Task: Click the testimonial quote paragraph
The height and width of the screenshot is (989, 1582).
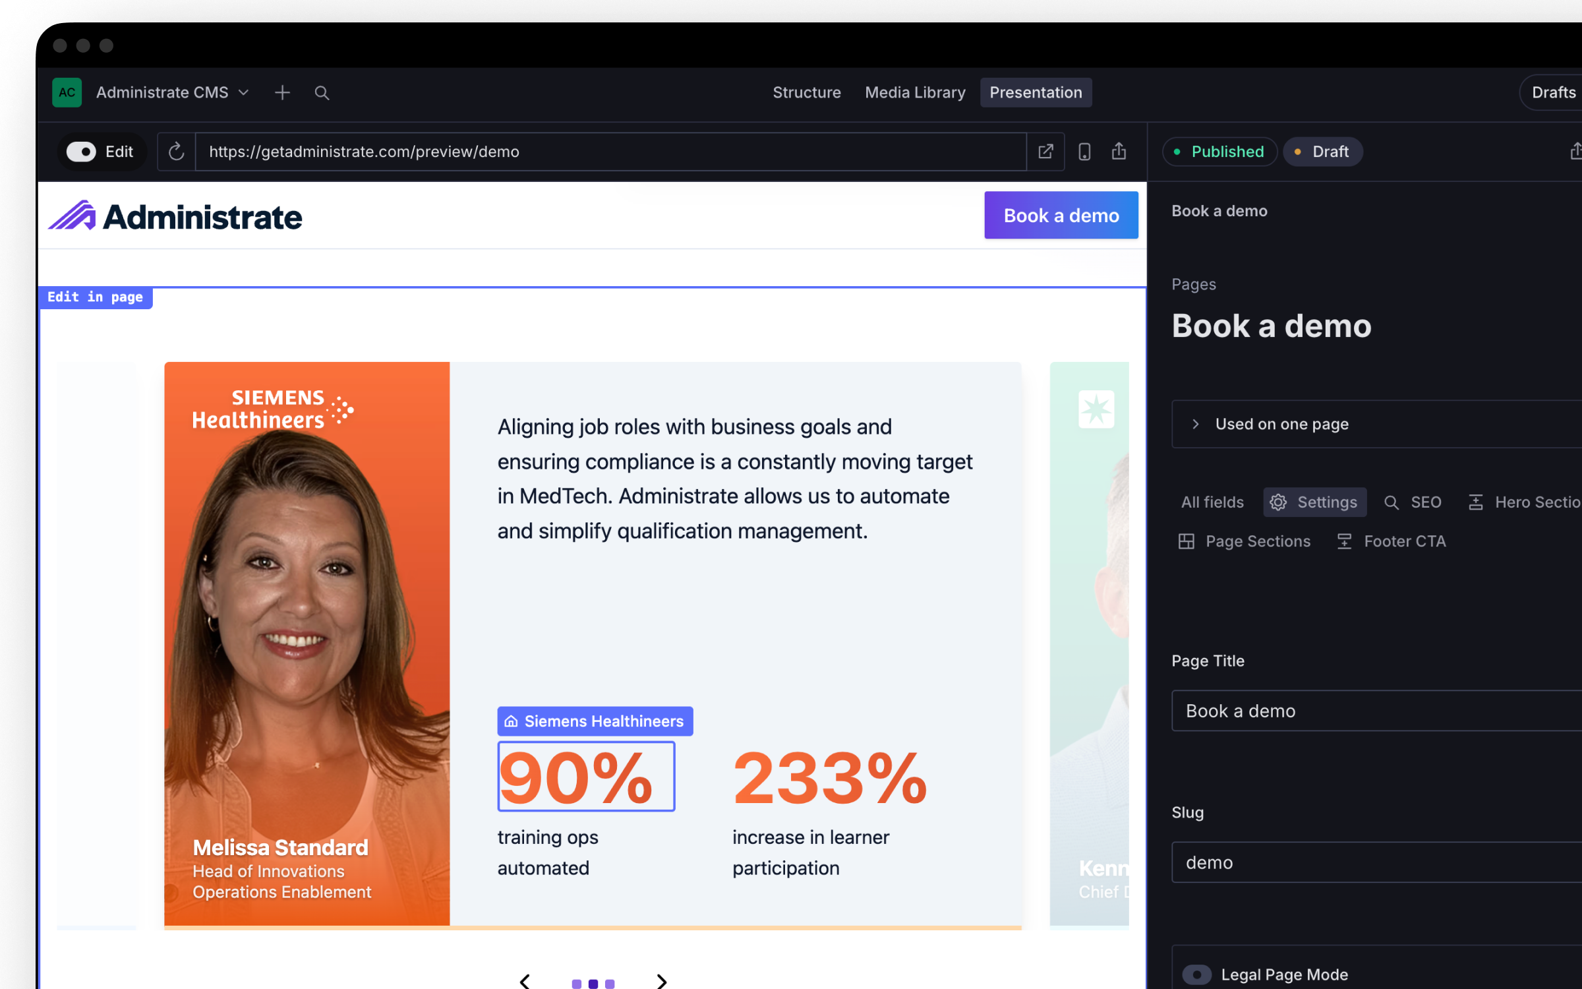Action: click(735, 479)
